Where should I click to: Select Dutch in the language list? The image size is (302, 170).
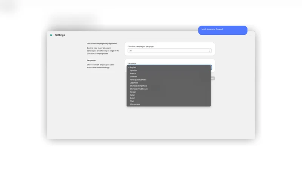point(168,98)
